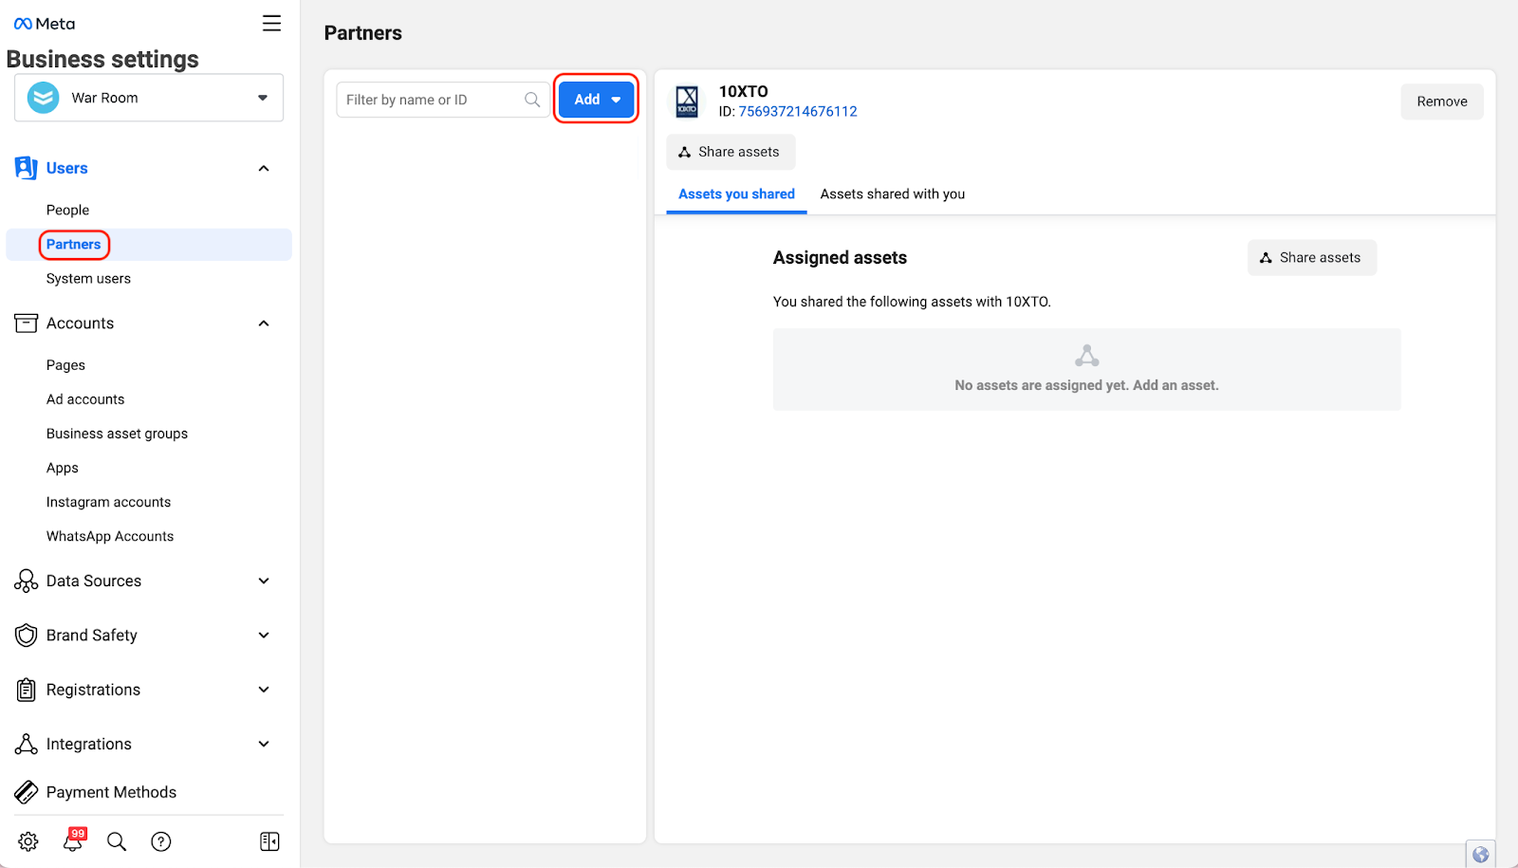Click Share assets button beside Assigned assets

1311,258
